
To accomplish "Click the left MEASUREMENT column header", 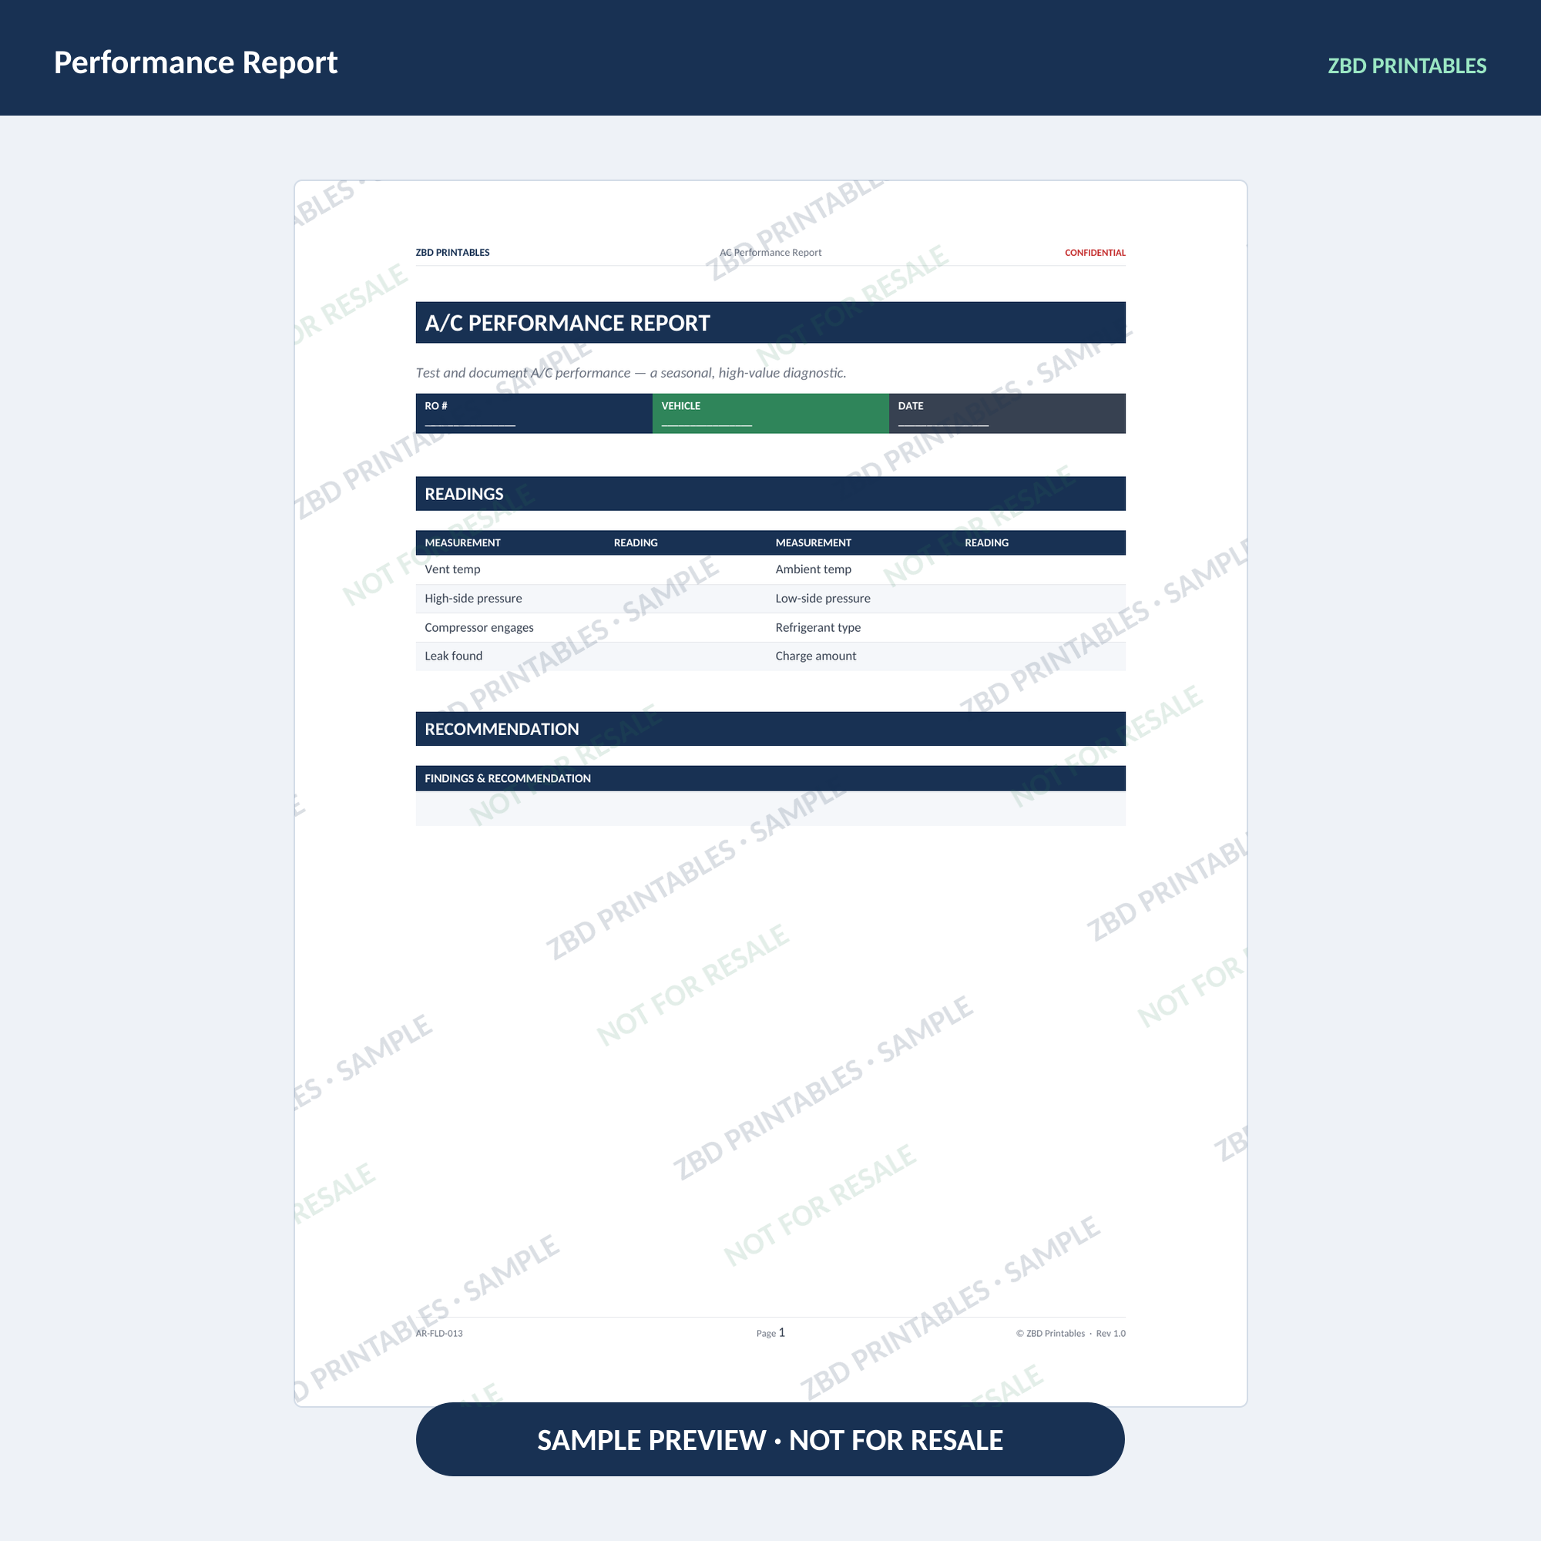I will (462, 542).
